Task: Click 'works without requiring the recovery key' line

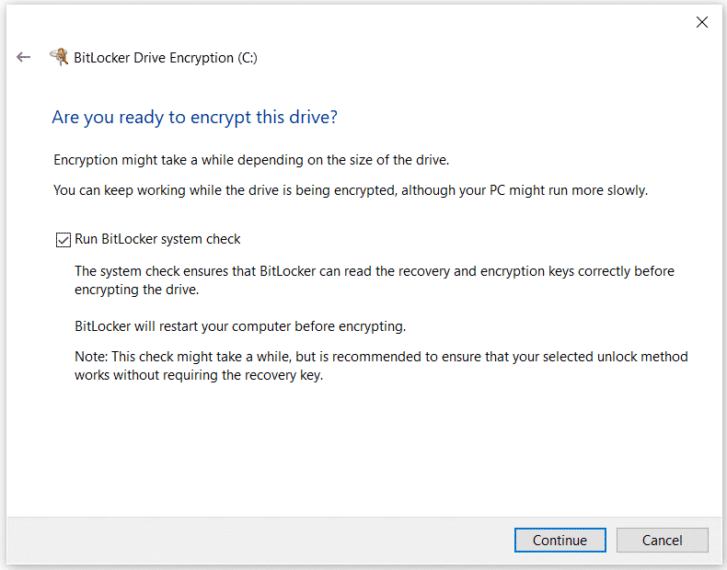Action: click(199, 375)
